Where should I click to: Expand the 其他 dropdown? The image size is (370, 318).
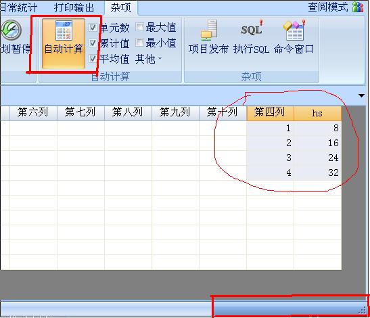[148, 59]
